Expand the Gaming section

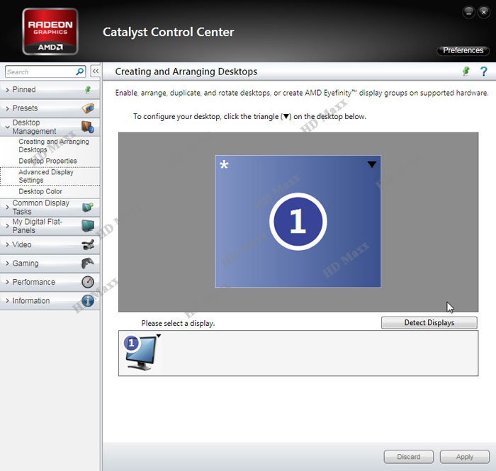(50, 263)
